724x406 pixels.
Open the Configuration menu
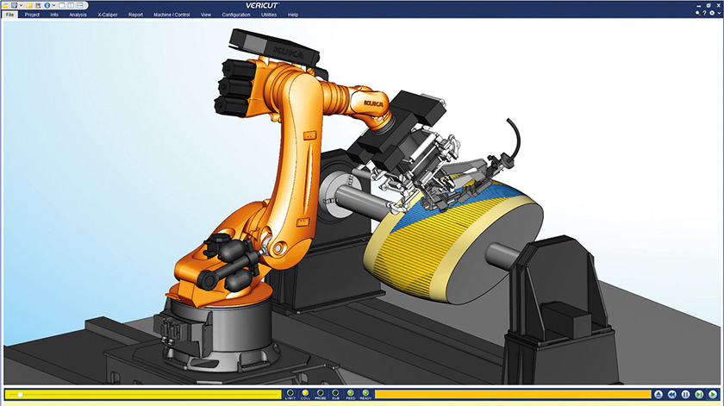(x=235, y=15)
